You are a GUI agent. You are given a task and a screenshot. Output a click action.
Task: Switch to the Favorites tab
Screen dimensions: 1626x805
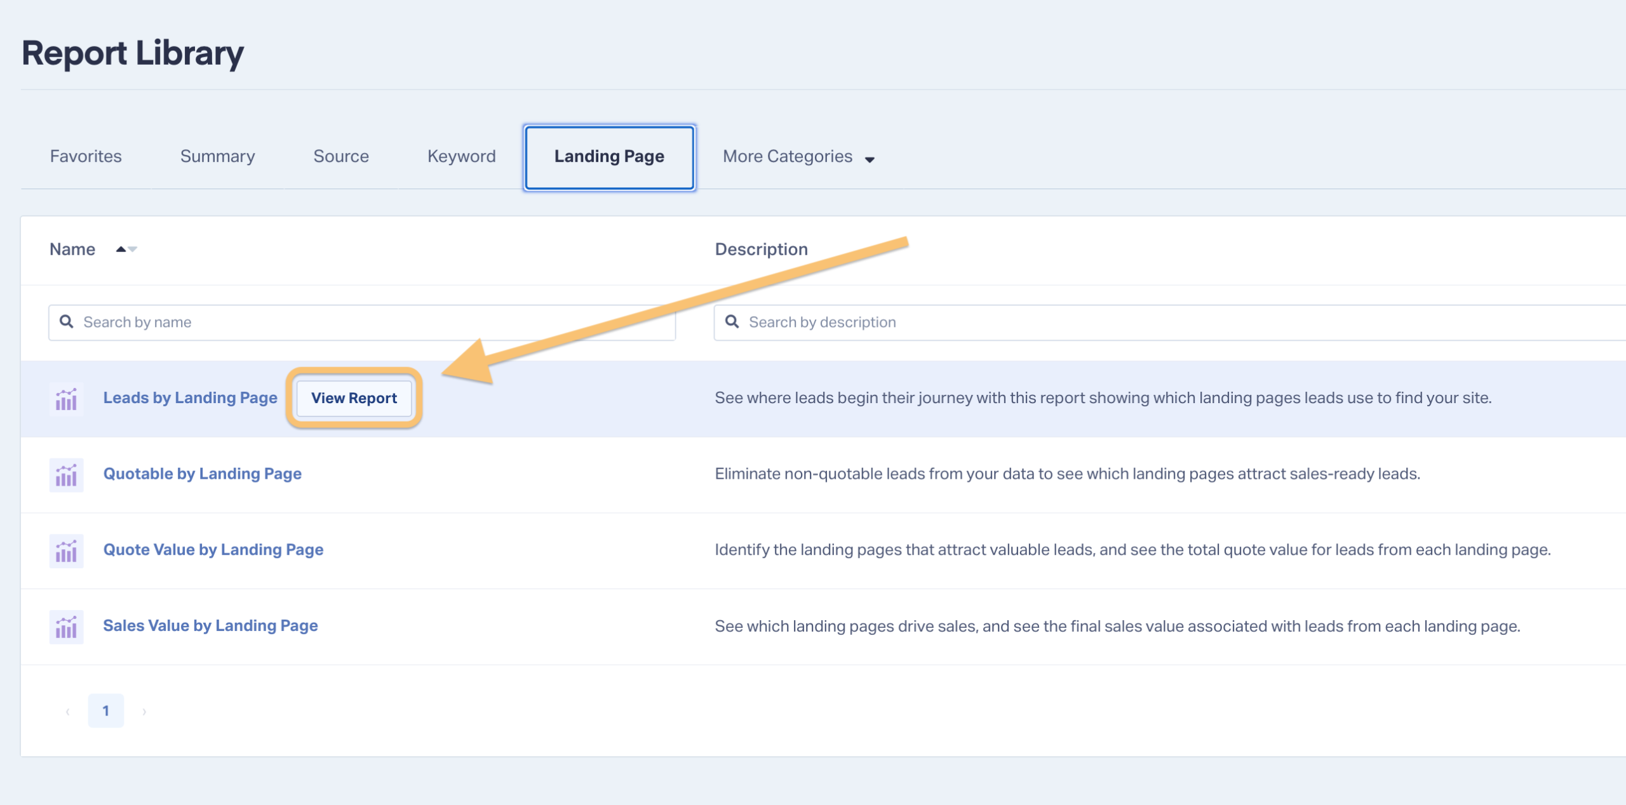86,157
